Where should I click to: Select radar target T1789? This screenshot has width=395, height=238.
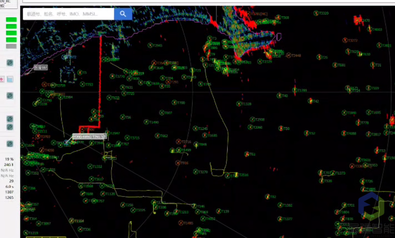point(295,90)
